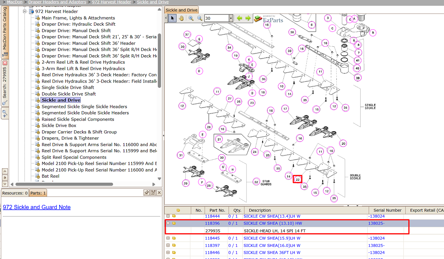
Task: Open new search with magnifier-plus side tab
Action: (5, 113)
